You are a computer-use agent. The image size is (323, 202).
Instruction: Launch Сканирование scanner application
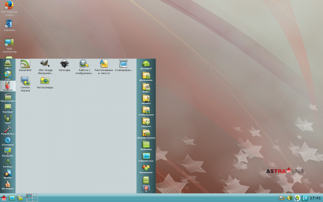124,65
